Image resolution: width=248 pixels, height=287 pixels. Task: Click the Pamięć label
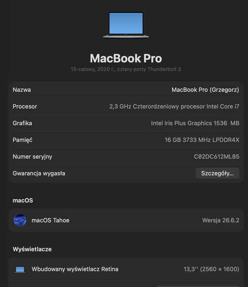pos(23,140)
